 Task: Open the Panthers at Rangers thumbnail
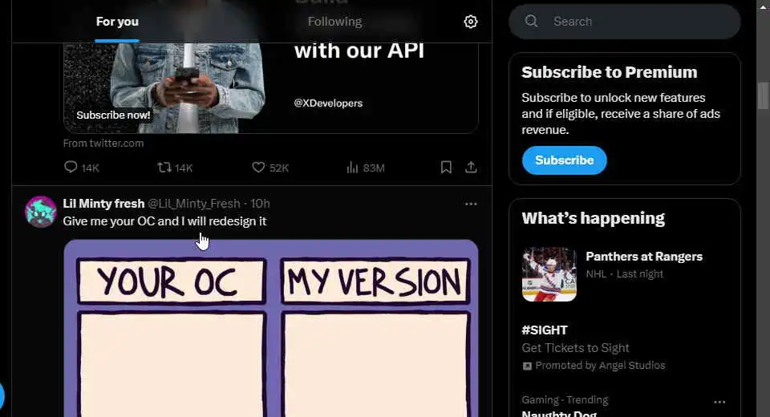[549, 274]
